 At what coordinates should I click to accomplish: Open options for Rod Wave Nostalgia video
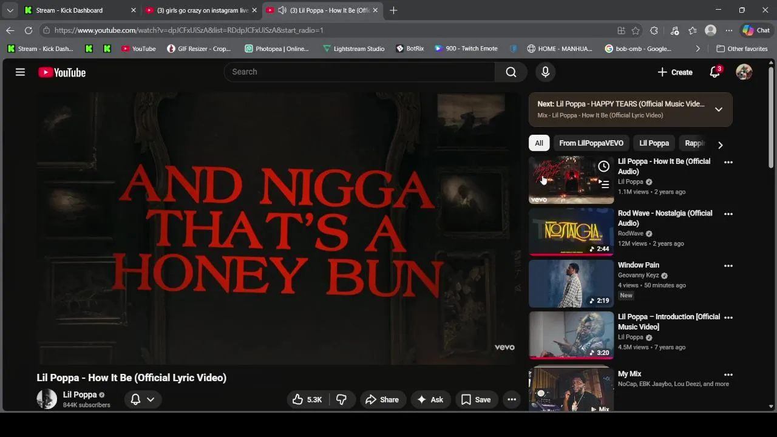(x=728, y=214)
